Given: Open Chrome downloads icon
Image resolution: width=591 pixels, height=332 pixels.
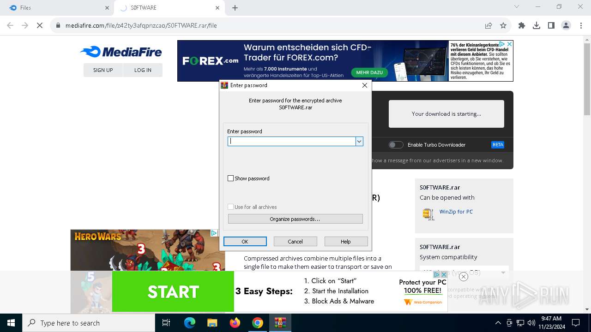Looking at the screenshot, I should [x=537, y=25].
